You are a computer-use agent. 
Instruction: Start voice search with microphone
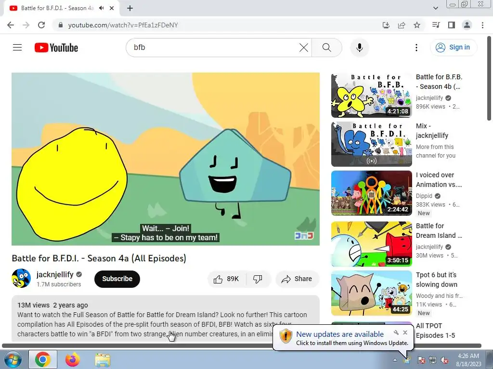point(359,48)
